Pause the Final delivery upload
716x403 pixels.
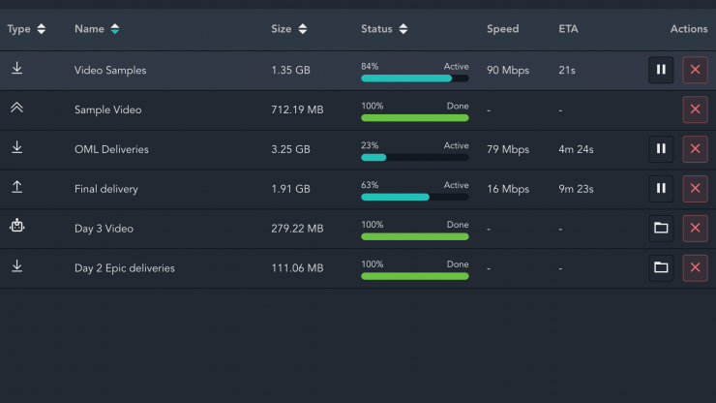[661, 189]
